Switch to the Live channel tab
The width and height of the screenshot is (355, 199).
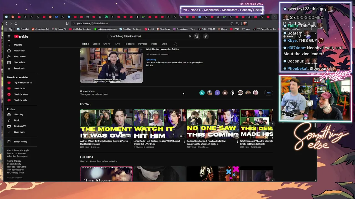point(118,44)
